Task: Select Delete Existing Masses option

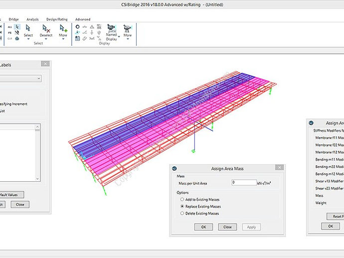Action: coord(182,213)
